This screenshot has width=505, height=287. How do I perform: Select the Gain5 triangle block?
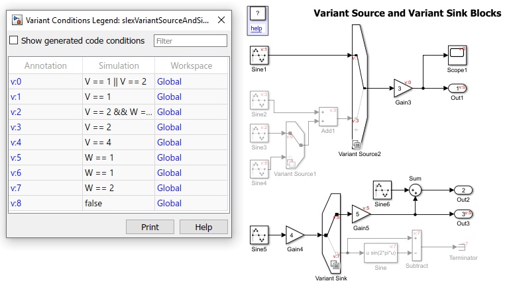361,214
